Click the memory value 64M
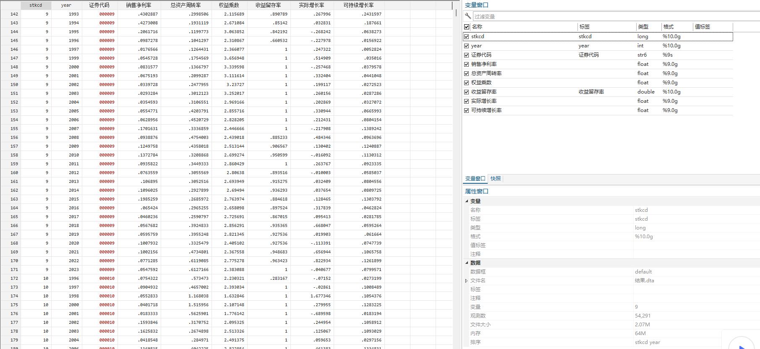 pyautogui.click(x=640, y=333)
